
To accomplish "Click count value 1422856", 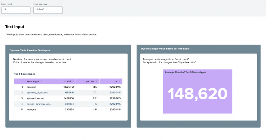I will pos(69,98).
